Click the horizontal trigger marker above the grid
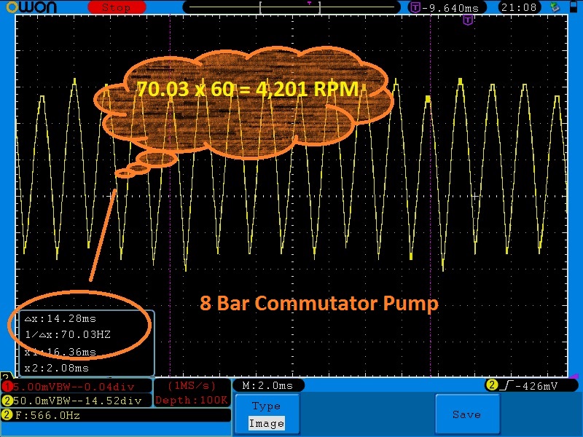Image resolution: width=583 pixels, height=437 pixels. (468, 20)
